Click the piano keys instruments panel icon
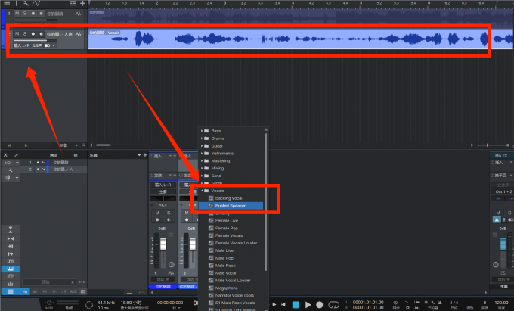The width and height of the screenshot is (514, 311). pyautogui.click(x=10, y=269)
